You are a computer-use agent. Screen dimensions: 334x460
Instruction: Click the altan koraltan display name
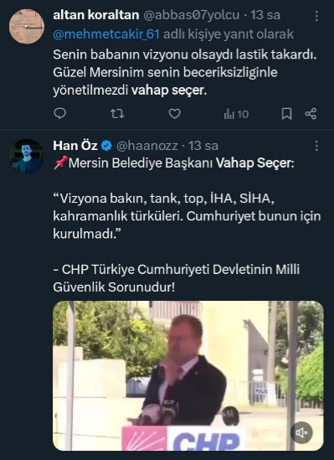(96, 15)
